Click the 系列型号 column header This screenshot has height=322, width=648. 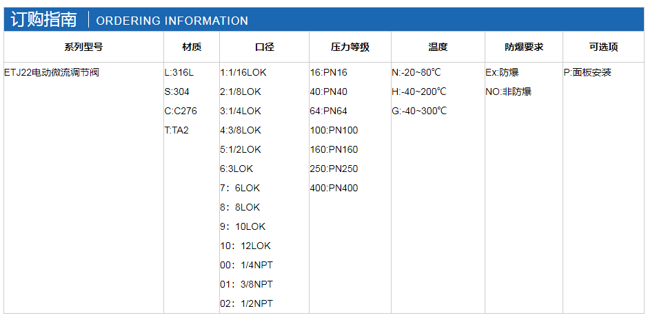(83, 47)
